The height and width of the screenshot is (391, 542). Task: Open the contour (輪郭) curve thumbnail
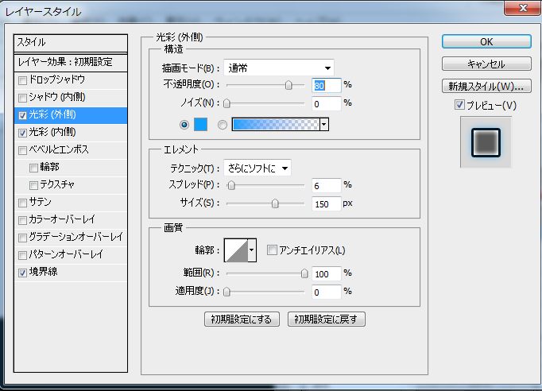click(x=236, y=250)
